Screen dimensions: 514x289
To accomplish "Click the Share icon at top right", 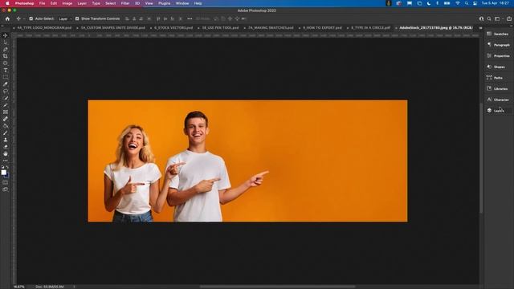I will 509,19.
